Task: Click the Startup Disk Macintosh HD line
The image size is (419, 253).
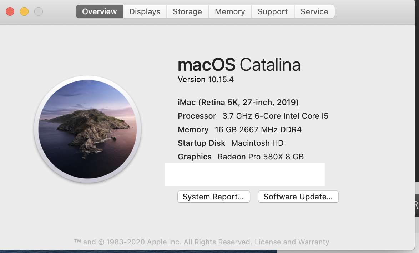Action: click(x=231, y=143)
